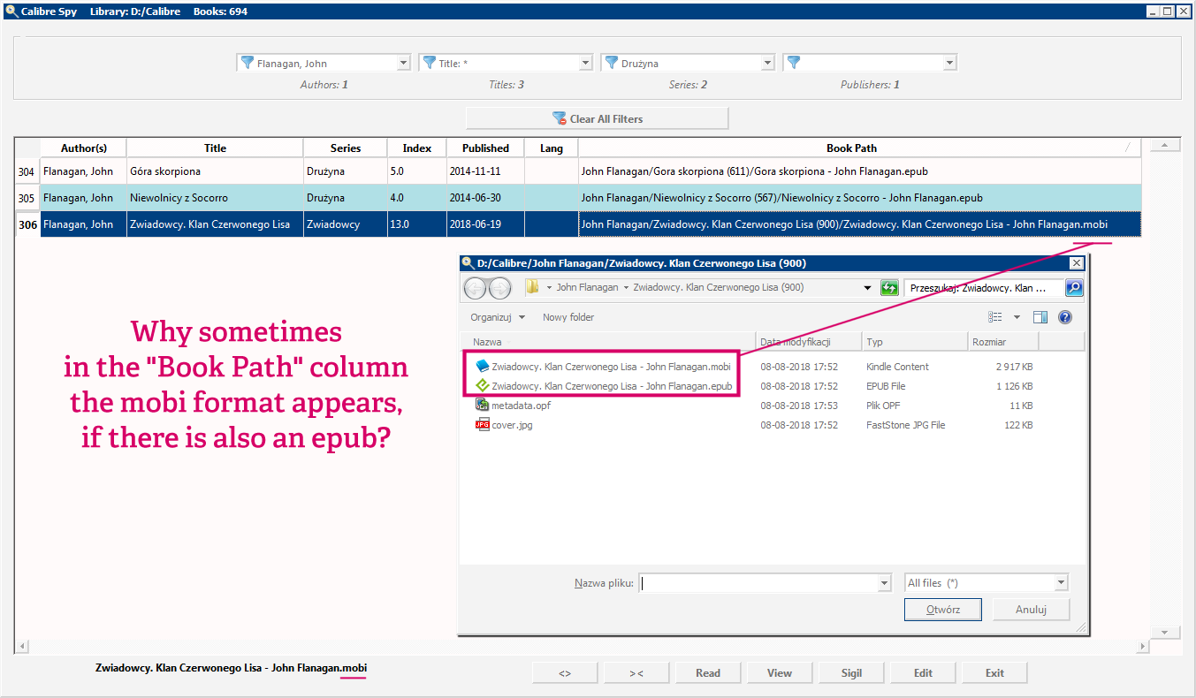Click published date 2014-06-30
Screen dimensions: 1196x698
(x=485, y=198)
